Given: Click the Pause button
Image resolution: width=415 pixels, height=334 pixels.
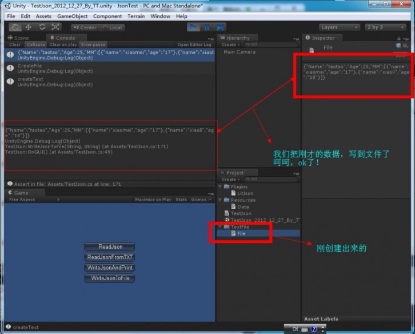Looking at the screenshot, I should [x=207, y=27].
